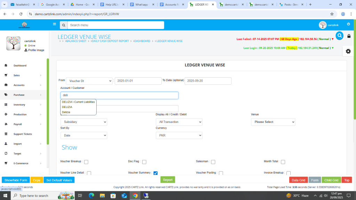
Task: Click the Support Tickets icon in sidebar
Action: click(x=6, y=134)
